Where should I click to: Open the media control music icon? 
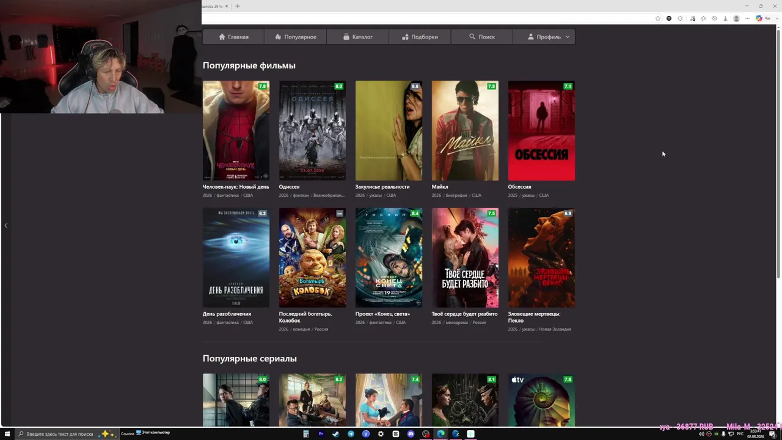(692, 18)
